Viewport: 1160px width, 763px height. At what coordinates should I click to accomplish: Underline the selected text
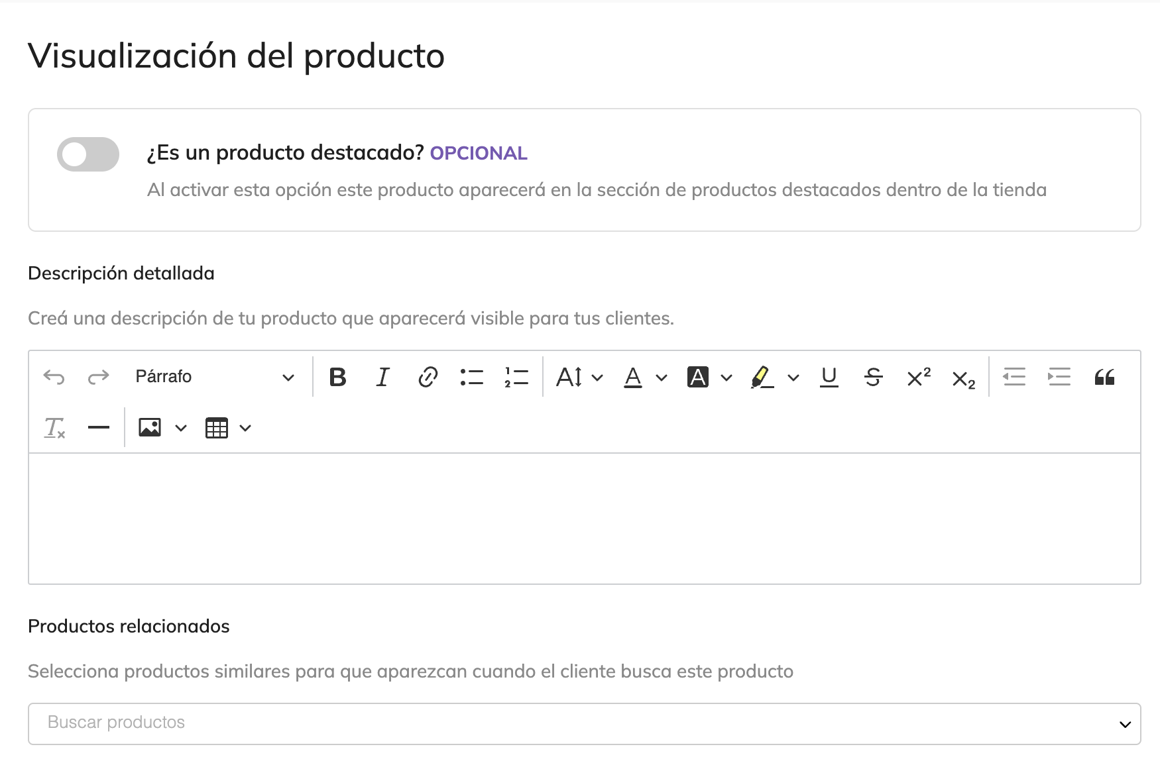(829, 377)
